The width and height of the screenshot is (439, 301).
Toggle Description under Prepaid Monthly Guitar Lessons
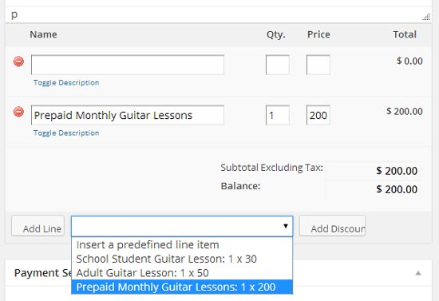pos(66,133)
